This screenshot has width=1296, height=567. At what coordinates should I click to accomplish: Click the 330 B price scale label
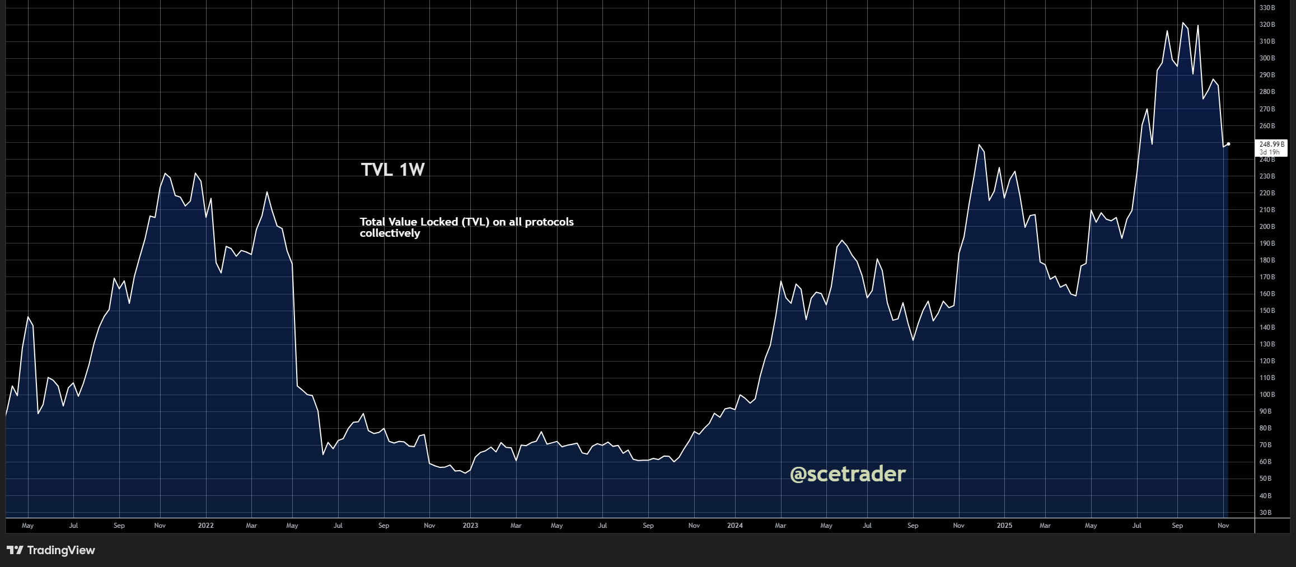1267,8
